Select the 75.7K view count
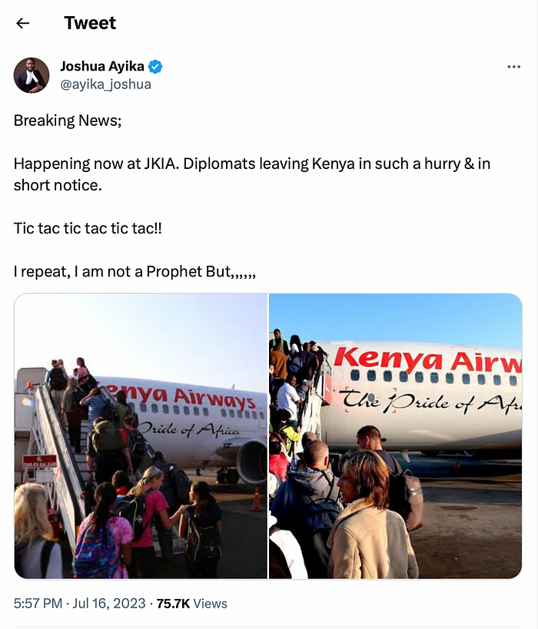This screenshot has height=629, width=538. [x=173, y=604]
